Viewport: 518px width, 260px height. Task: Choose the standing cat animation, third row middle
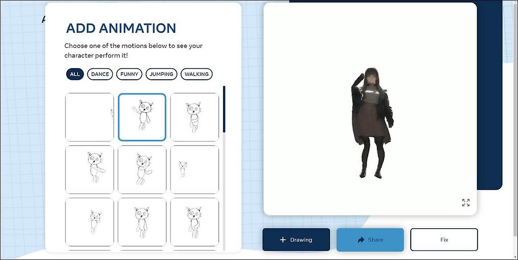(142, 222)
